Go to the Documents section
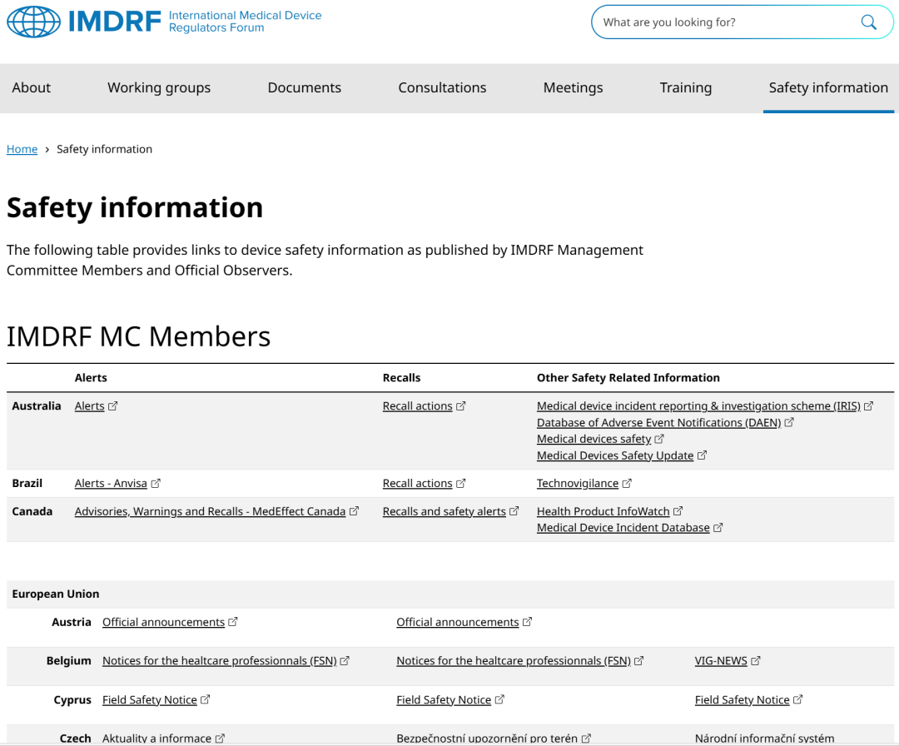 [305, 87]
